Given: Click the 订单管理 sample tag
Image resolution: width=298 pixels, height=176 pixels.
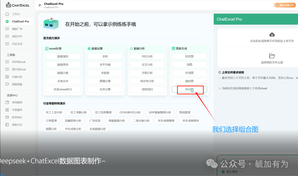Looking at the screenshot, I should point(51,121).
